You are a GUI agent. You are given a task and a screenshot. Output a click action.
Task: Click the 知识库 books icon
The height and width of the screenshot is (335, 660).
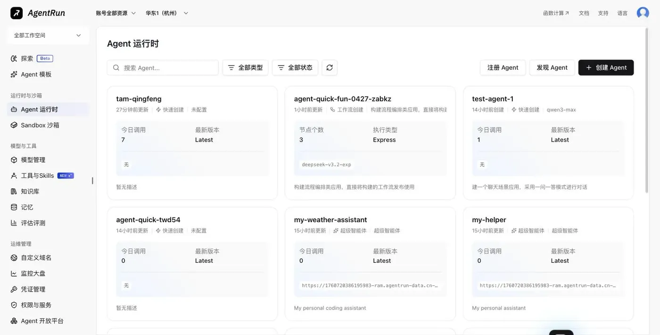coord(14,191)
